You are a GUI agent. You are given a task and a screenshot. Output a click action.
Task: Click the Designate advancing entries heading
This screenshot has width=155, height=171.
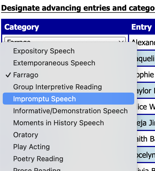pyautogui.click(x=78, y=8)
